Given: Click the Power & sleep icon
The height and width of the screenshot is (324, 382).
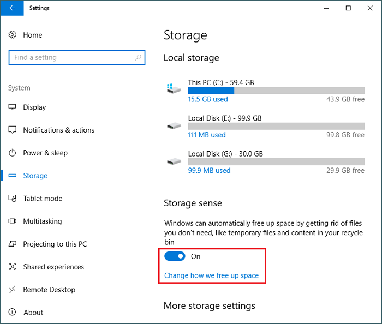Looking at the screenshot, I should point(13,153).
